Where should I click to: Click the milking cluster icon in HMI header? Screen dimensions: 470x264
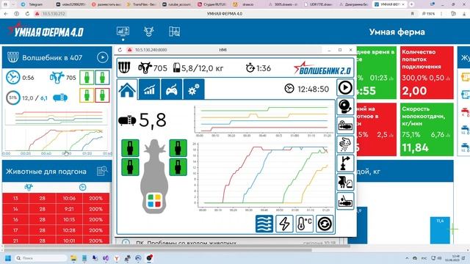tap(124, 68)
